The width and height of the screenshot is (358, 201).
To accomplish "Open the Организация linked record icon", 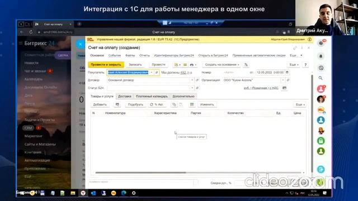I will coord(288,80).
